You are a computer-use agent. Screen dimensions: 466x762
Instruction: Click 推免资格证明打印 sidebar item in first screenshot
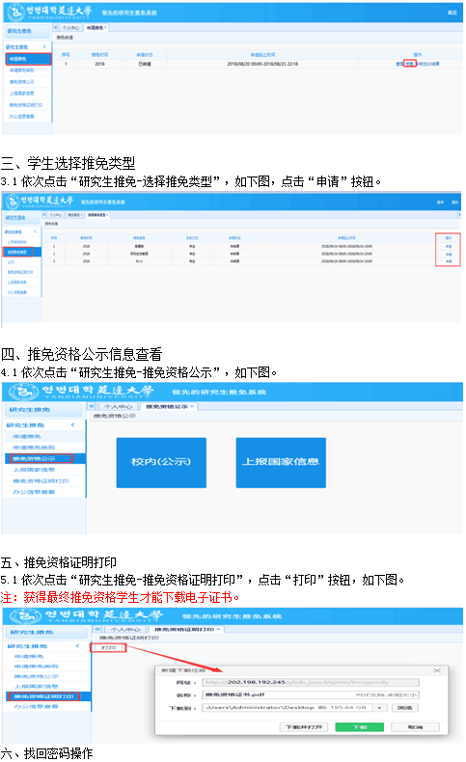pos(26,105)
